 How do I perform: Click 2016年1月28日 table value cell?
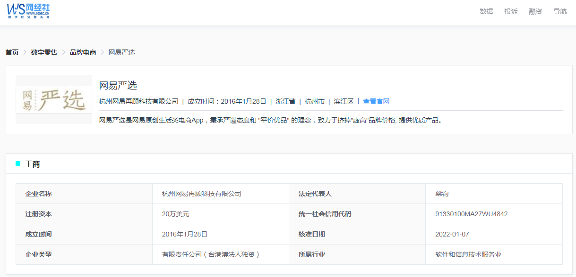click(x=221, y=234)
